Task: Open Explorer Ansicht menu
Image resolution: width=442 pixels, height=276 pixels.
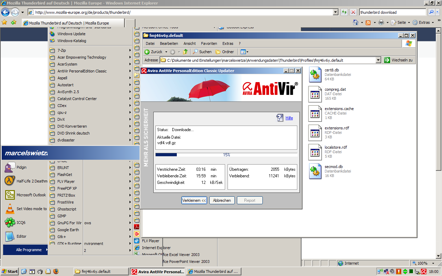Action: pyautogui.click(x=190, y=43)
